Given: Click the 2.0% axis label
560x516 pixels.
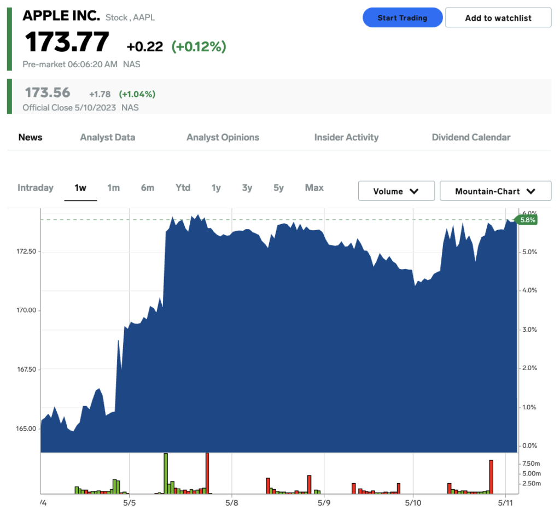Looking at the screenshot, I should click(x=529, y=368).
